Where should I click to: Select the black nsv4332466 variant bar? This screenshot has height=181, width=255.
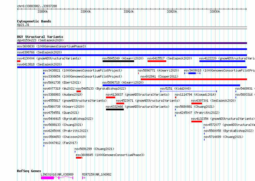pos(115,109)
